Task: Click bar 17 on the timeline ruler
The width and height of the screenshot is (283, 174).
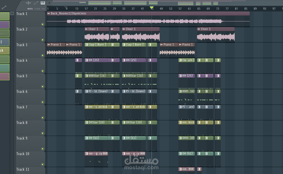Action: click(86, 9)
